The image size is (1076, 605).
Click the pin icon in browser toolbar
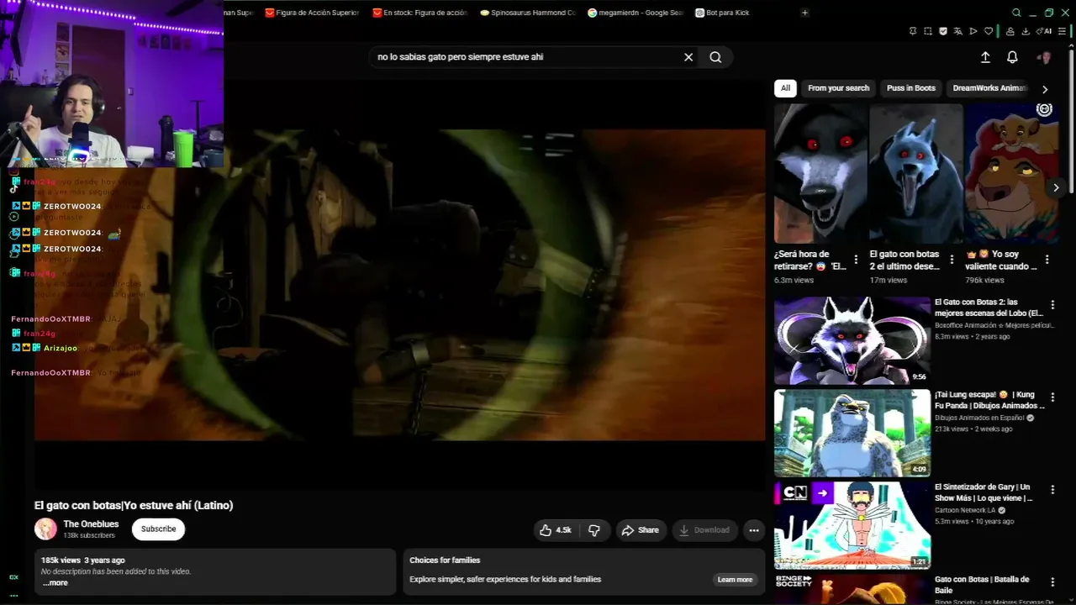(x=913, y=31)
